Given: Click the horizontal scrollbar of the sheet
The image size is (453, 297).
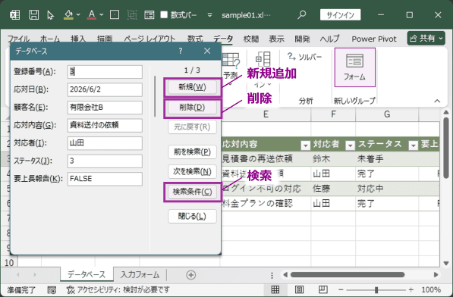Looking at the screenshot, I should (348, 274).
